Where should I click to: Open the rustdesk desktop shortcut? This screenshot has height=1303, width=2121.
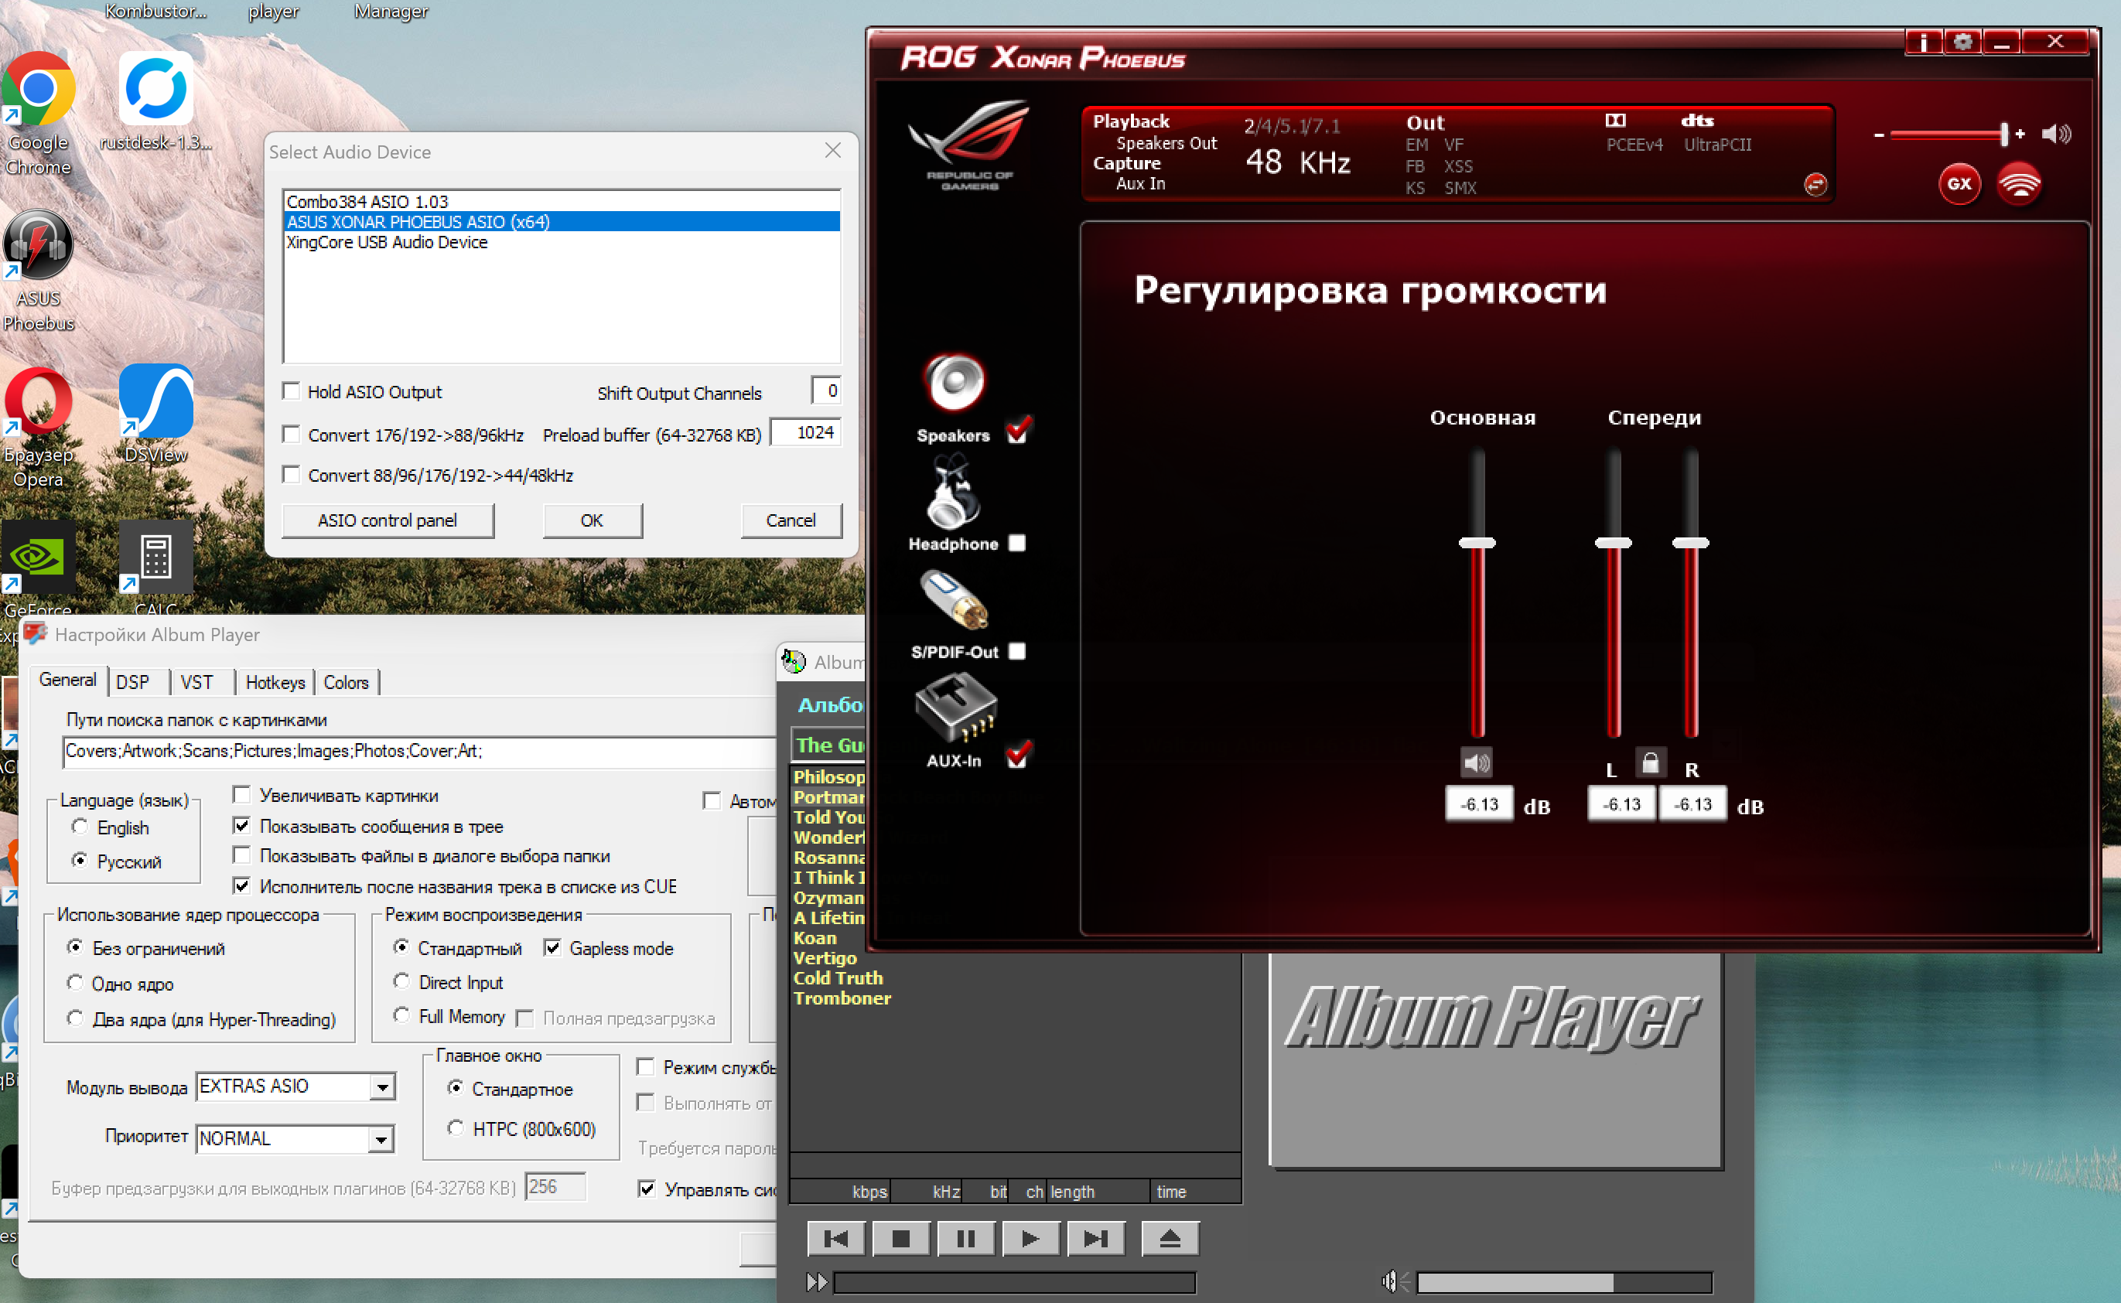pos(156,102)
